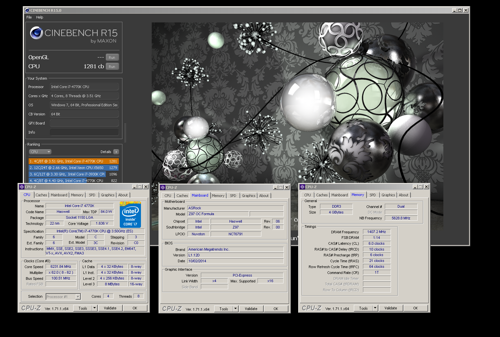Click the CPU-Z icon in the left CPU-Z title bar
The image size is (500, 337).
coord(22,187)
